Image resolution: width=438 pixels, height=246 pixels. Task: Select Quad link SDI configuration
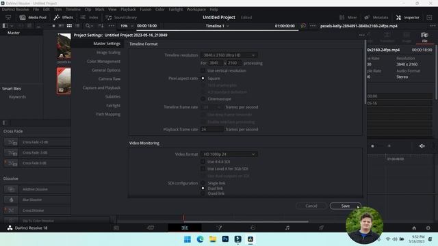pos(203,193)
